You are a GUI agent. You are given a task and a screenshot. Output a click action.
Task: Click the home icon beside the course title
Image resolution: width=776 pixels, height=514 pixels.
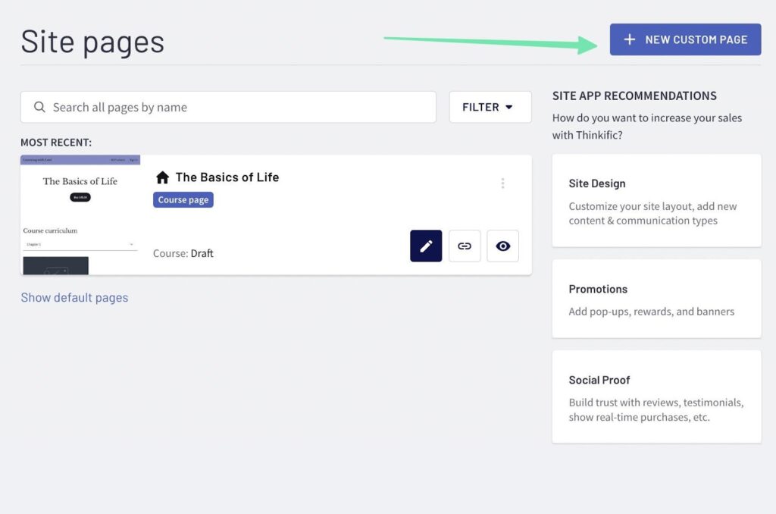click(162, 177)
